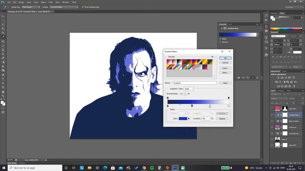Viewport: 305px width, 171px height.
Task: Hide the Hue/Saturation adjustment layer
Action: pos(272,133)
